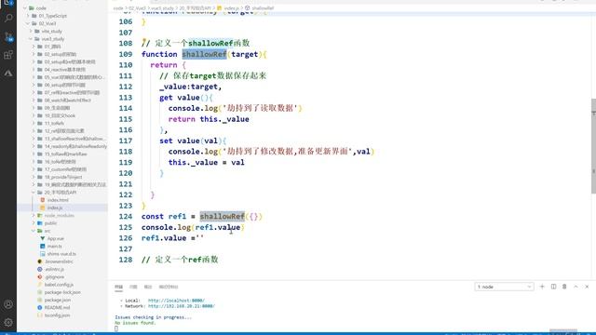Maximize the terminal panel with chevron
Image resolution: width=596 pixels, height=335 pixels.
pos(576,287)
